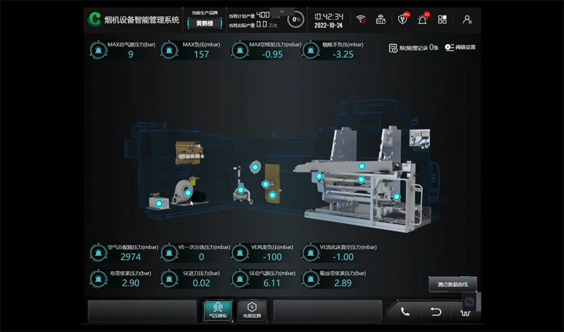This screenshot has width=564, height=332.
Task: Open 测点数据曲线 button
Action: (x=453, y=284)
